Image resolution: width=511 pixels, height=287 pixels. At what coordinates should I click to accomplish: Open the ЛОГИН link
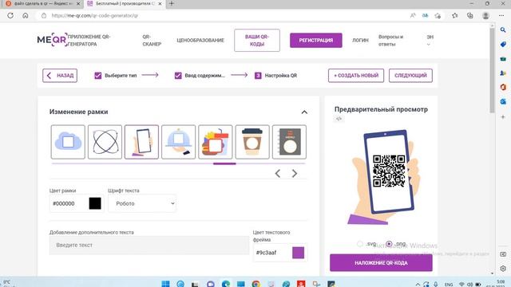[x=360, y=41]
